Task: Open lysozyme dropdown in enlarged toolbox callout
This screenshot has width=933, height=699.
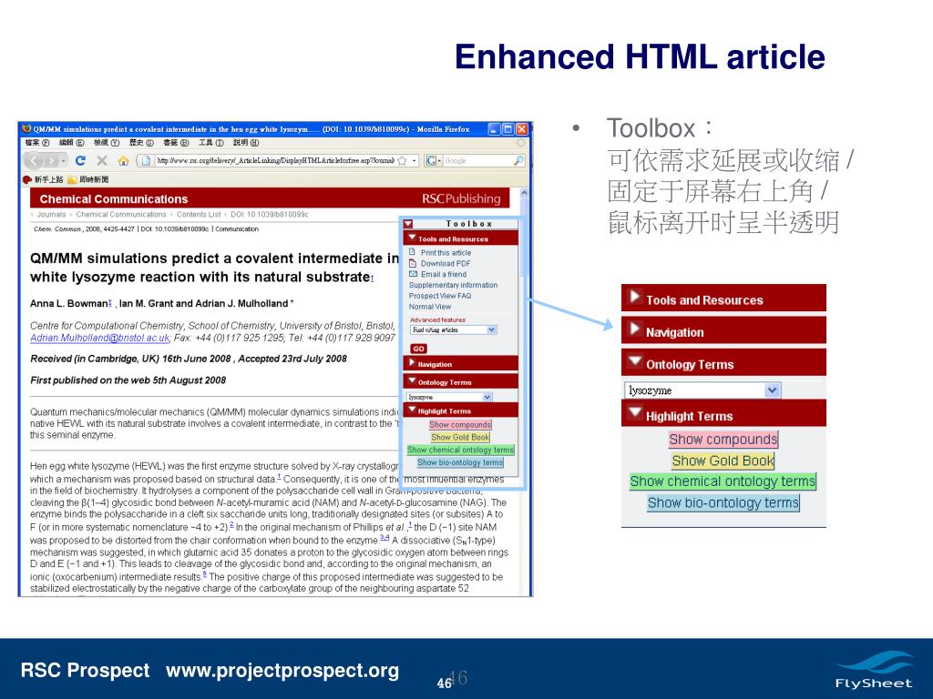Action: click(702, 390)
